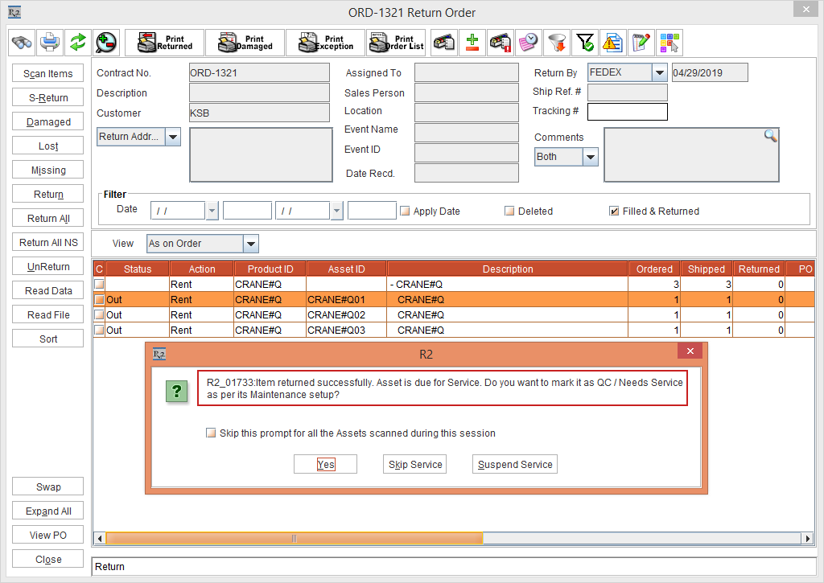This screenshot has height=583, width=824.
Task: Click the binoculars search icon
Action: pos(21,42)
